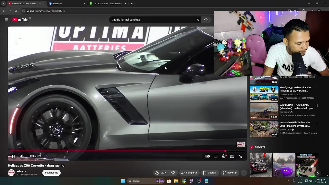This screenshot has height=185, width=329.
Task: Open more actions beside the Recortar button
Action: (244, 173)
